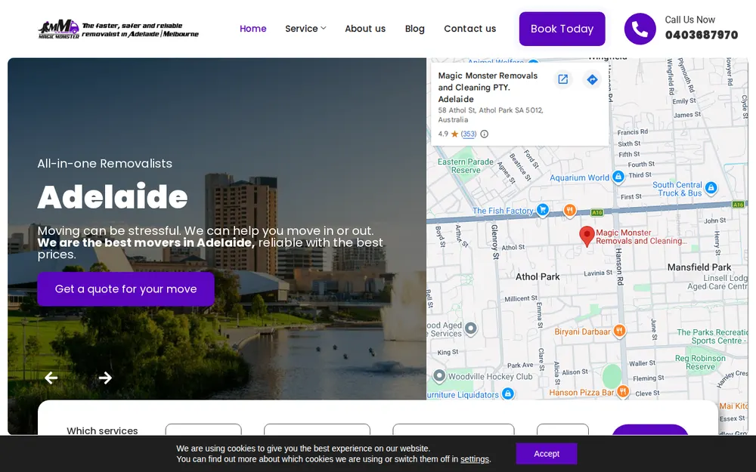Click the Mansfield Park map label
The width and height of the screenshot is (756, 472).
coord(699,267)
